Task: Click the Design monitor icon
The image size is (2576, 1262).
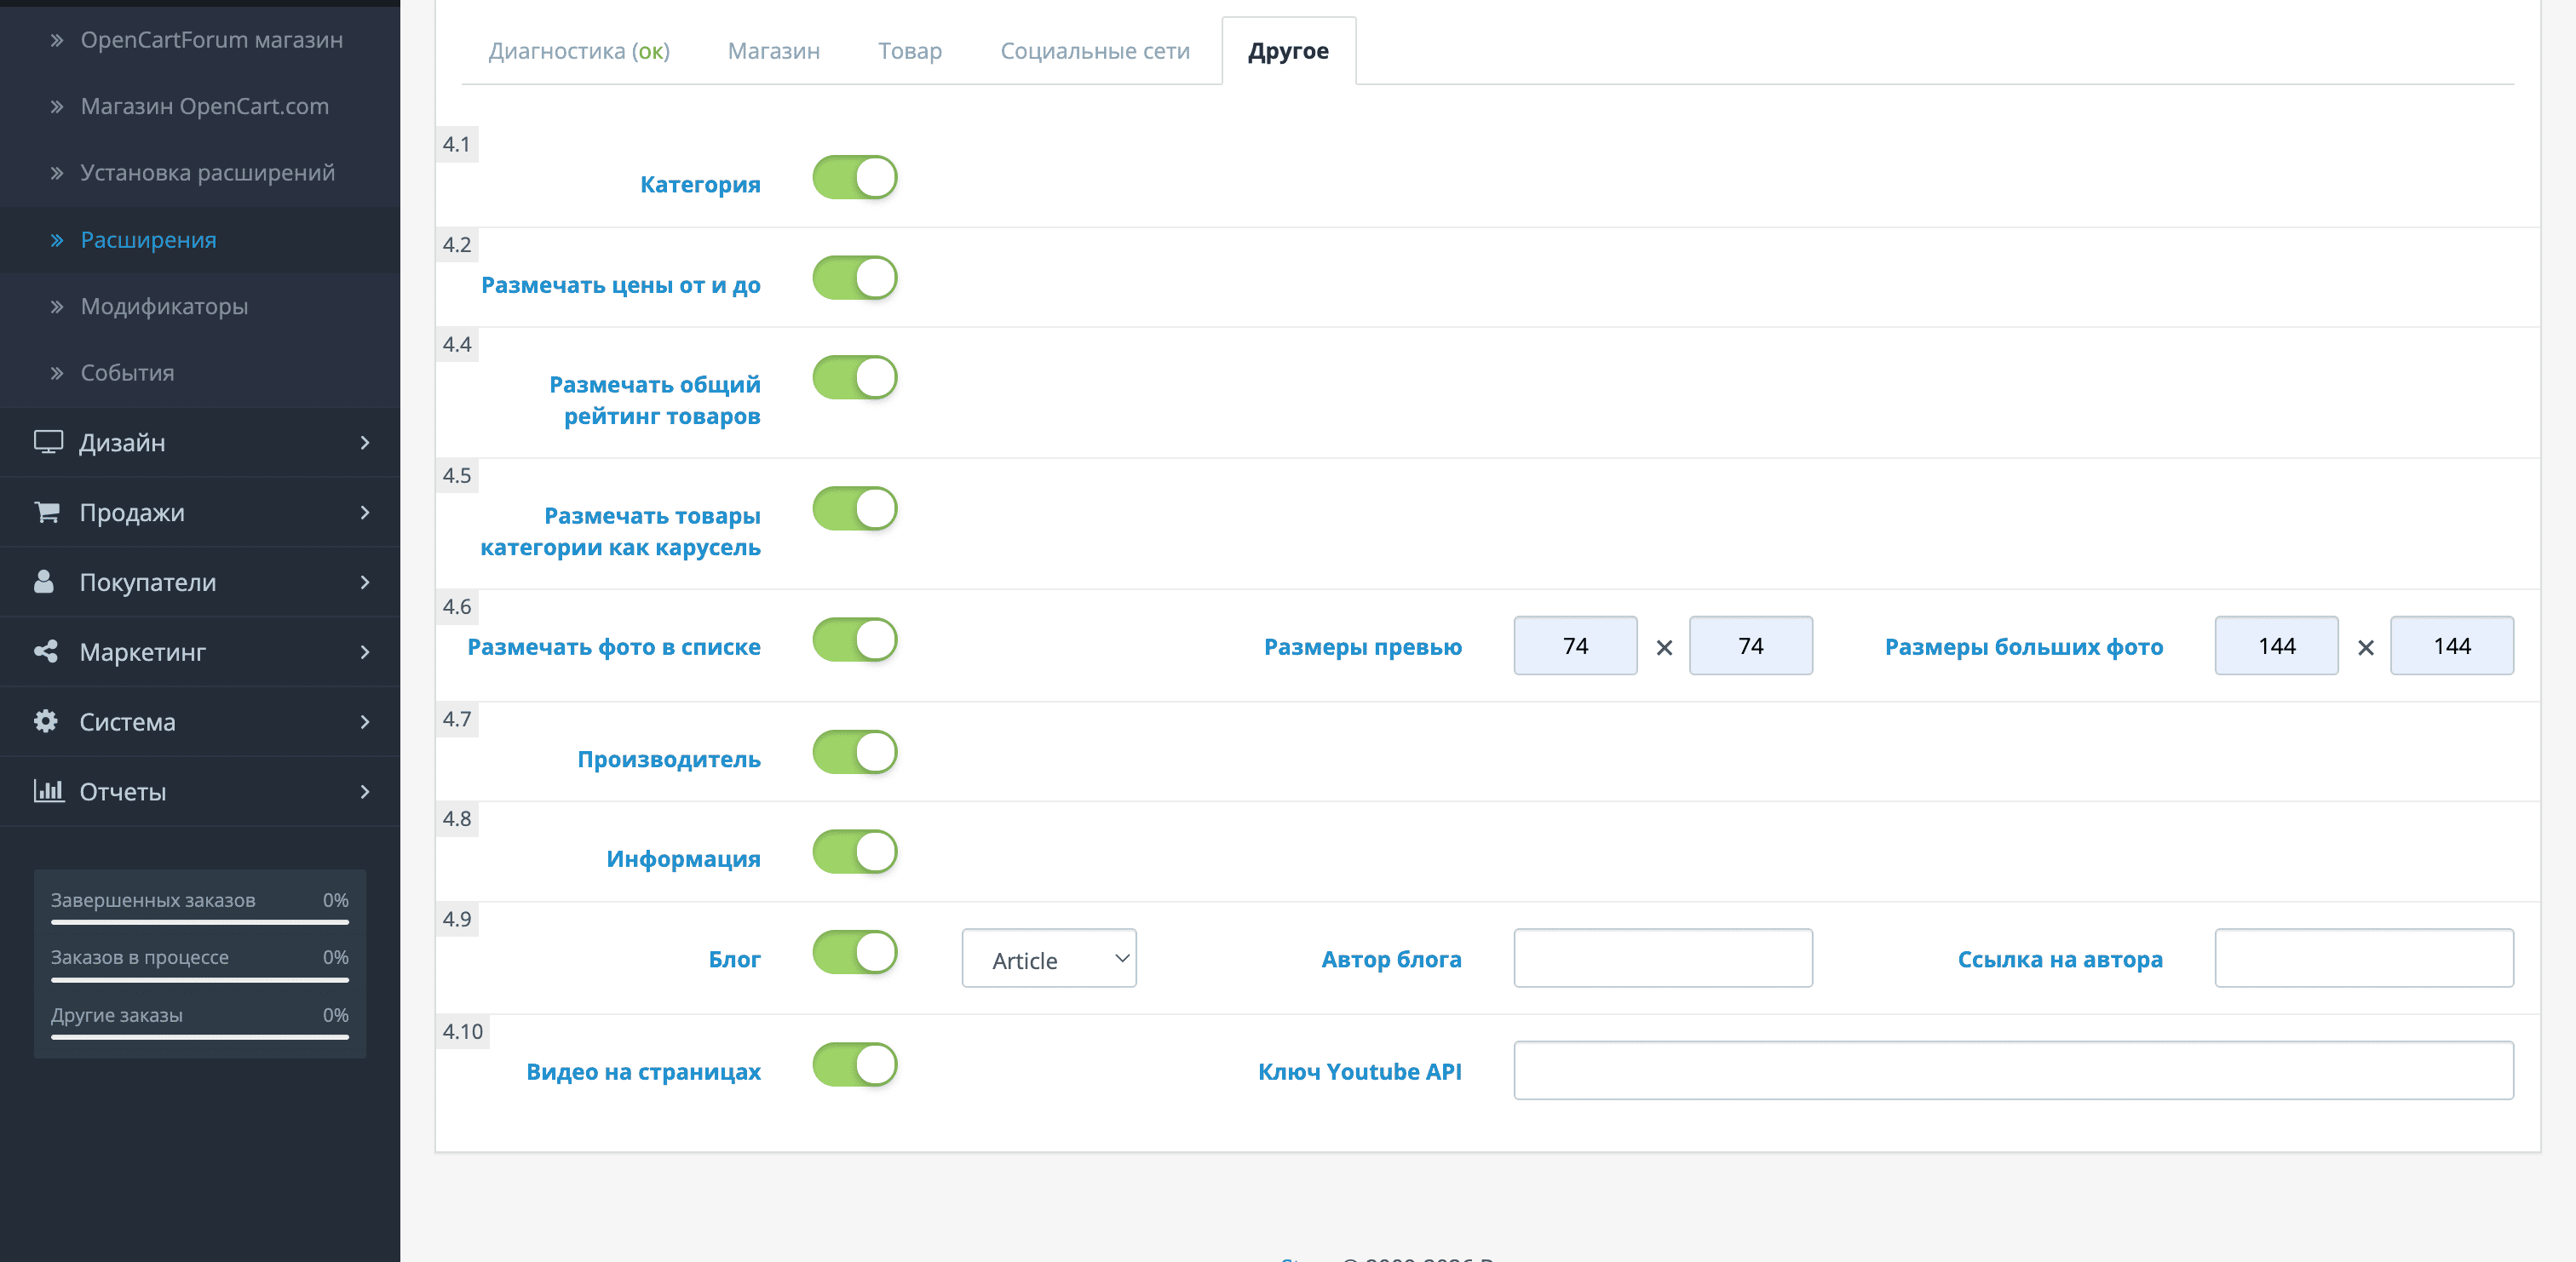Action: coord(47,442)
